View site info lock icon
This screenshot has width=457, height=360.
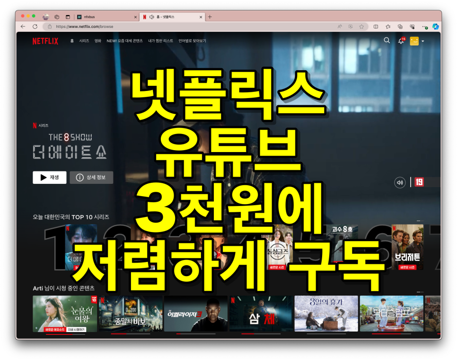50,27
